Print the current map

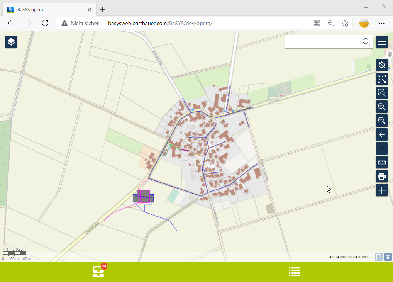pyautogui.click(x=382, y=177)
